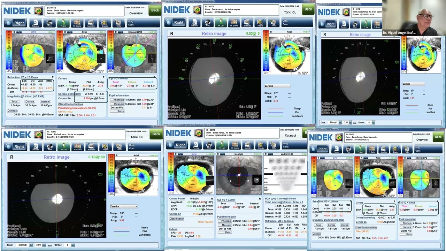Open Pt. Exams in the Cataract window
Screen dimensions: 446x251
coord(235,145)
